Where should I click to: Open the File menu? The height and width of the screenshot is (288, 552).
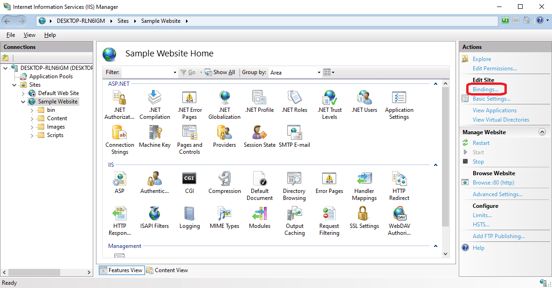[x=11, y=35]
